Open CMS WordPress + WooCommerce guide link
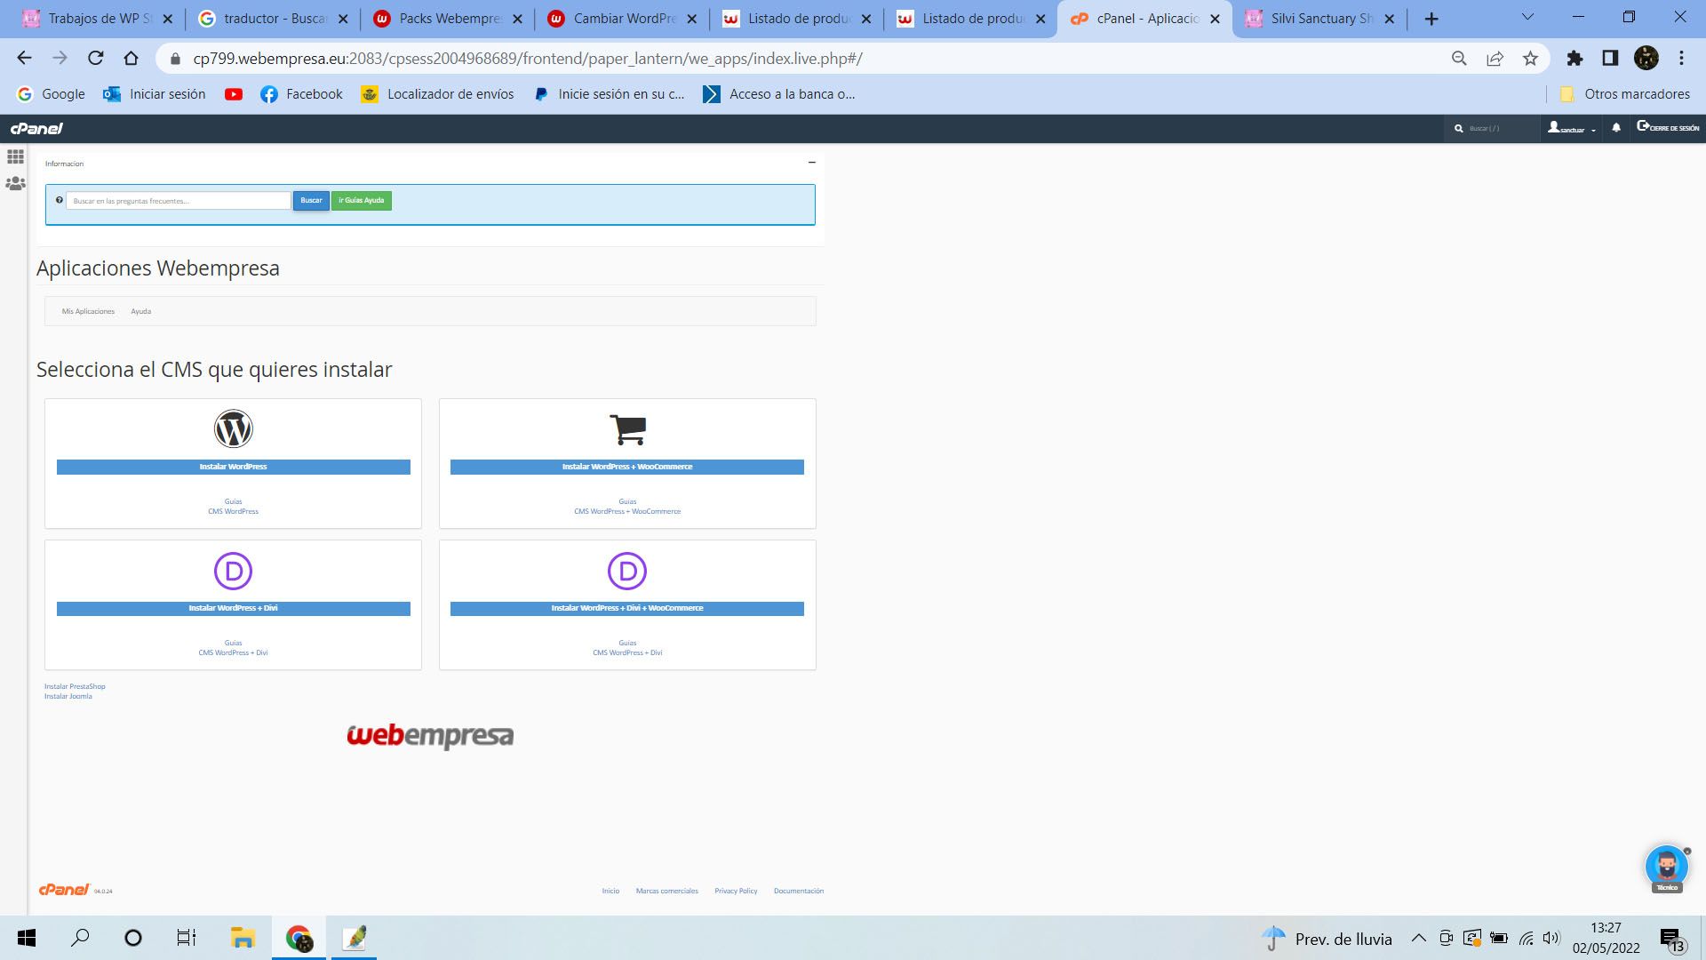Viewport: 1706px width, 960px height. (x=627, y=511)
